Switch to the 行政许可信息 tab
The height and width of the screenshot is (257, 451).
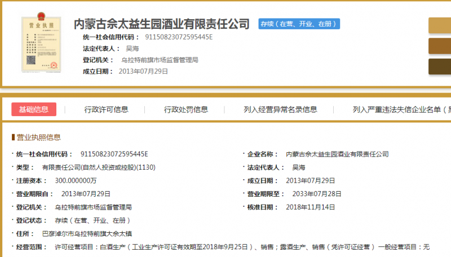(x=106, y=109)
